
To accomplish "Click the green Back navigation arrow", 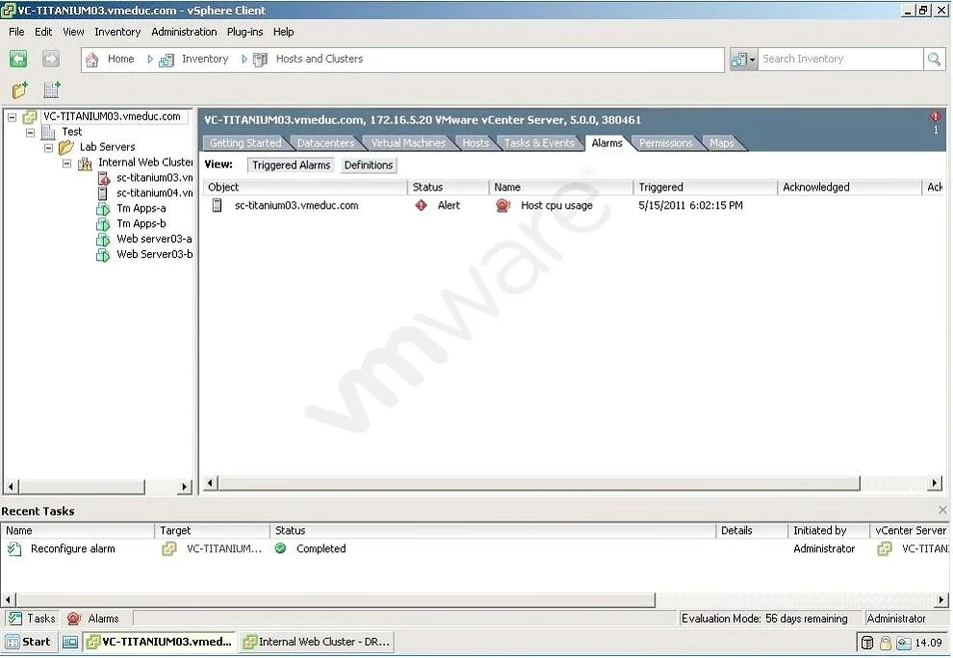I will point(18,59).
